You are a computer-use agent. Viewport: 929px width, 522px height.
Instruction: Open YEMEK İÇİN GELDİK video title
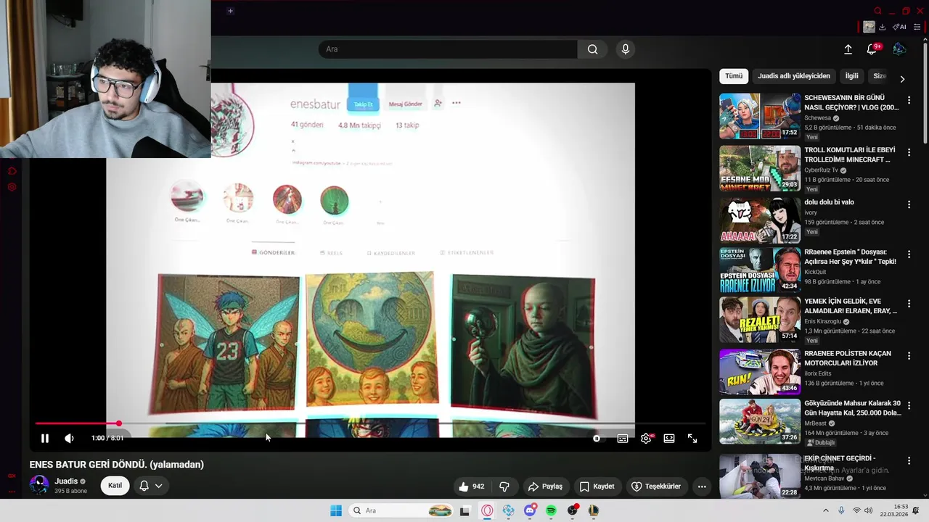tap(851, 306)
